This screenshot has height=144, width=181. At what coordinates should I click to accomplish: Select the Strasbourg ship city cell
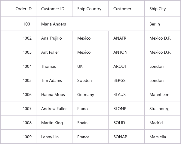point(162,108)
